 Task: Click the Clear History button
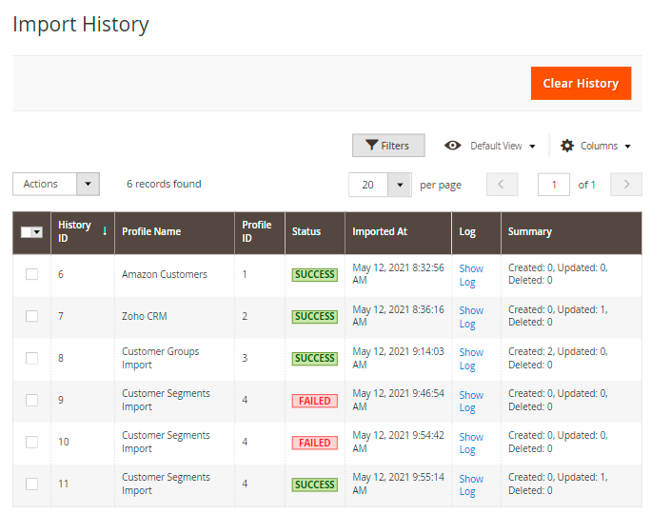[x=581, y=84]
